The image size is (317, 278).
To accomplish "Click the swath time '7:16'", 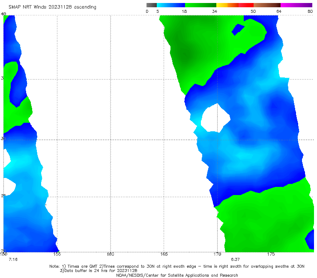I will [13, 260].
